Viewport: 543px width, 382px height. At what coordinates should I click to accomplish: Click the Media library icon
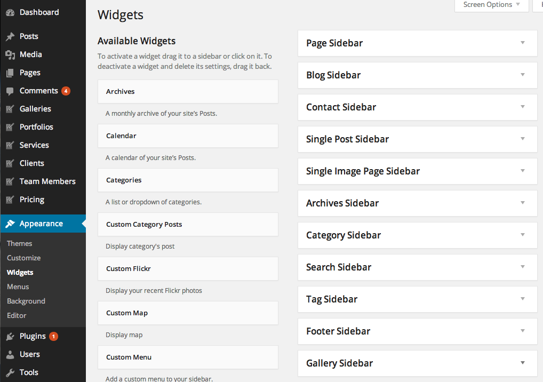[x=10, y=55]
